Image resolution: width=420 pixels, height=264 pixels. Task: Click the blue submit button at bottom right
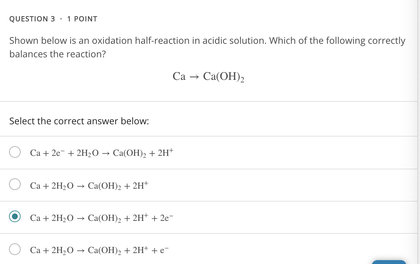coord(389,262)
